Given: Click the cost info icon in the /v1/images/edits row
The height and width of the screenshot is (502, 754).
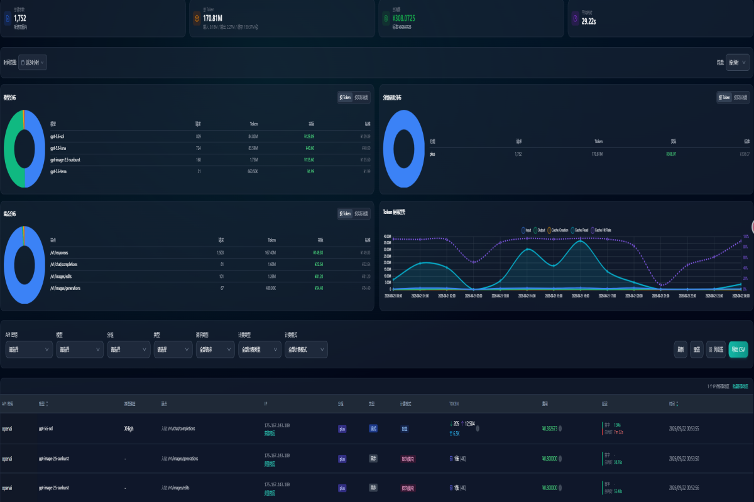Looking at the screenshot, I should (560, 488).
